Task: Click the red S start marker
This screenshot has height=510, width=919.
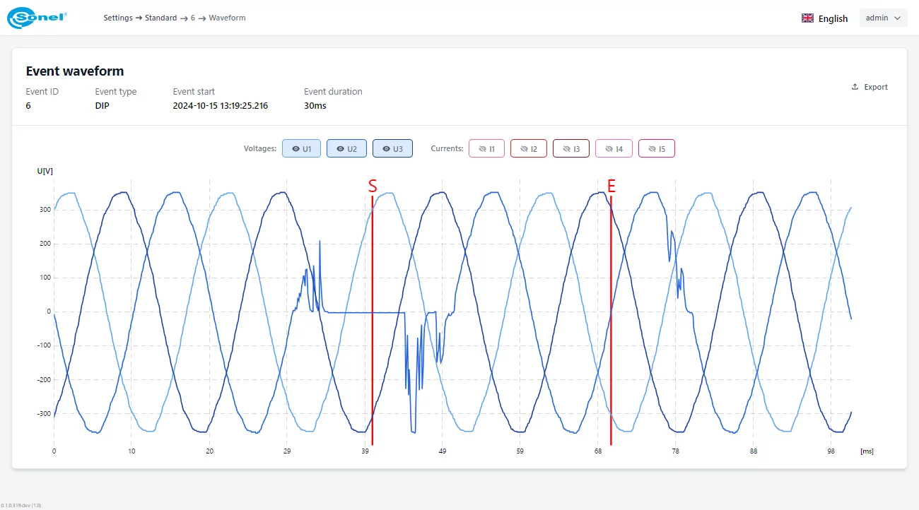Action: coord(373,186)
